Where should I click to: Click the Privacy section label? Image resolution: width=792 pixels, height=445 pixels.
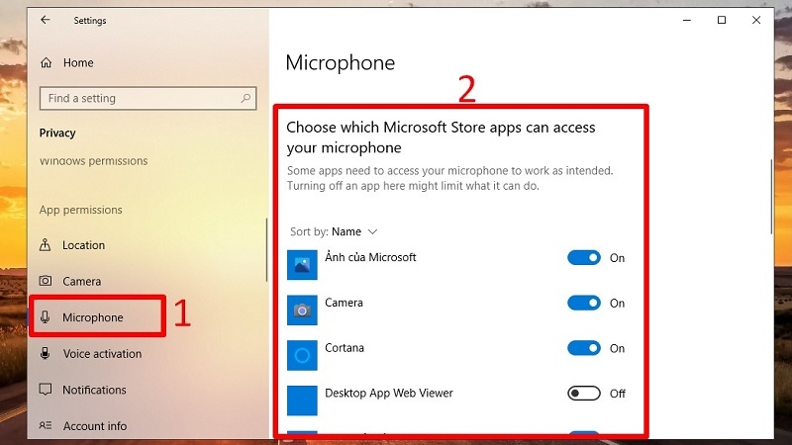click(57, 133)
